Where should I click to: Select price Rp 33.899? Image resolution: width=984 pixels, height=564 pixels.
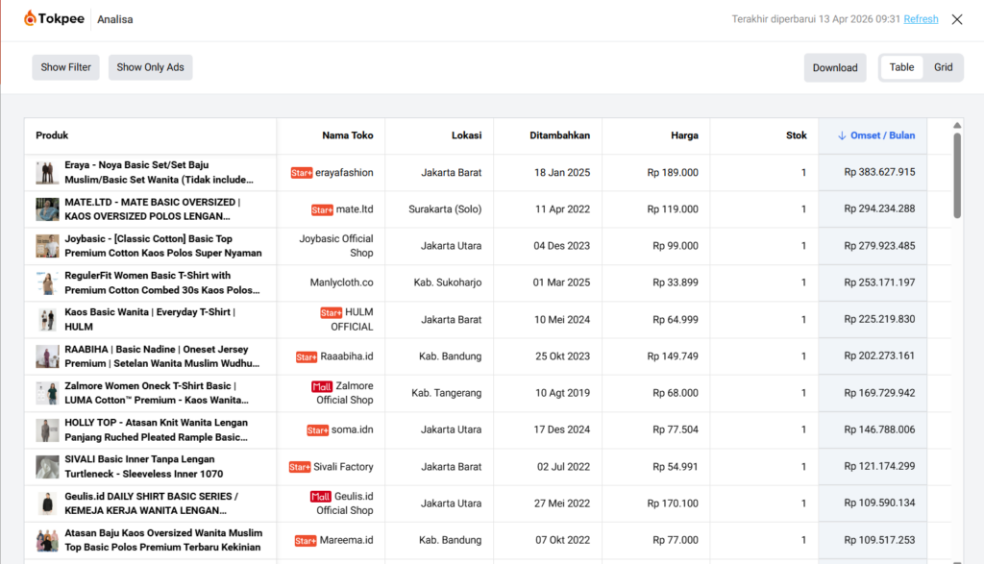click(x=676, y=282)
